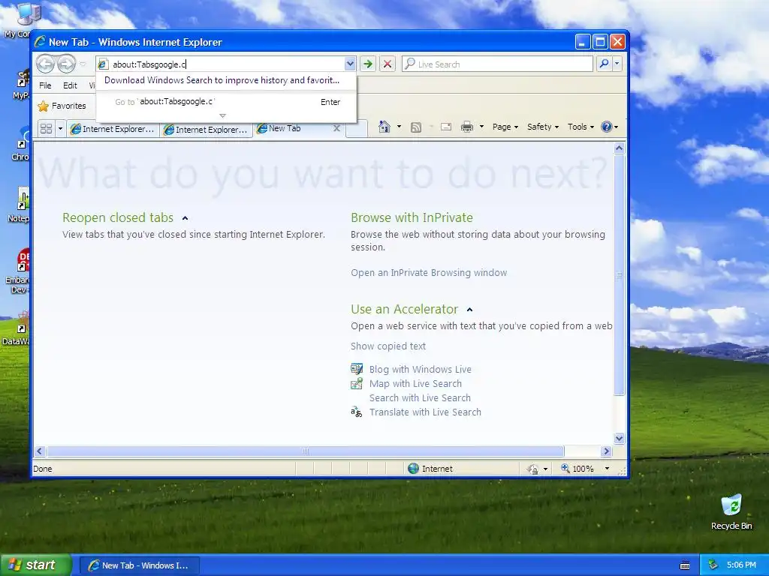Click the red Stop button
The width and height of the screenshot is (769, 576).
(388, 64)
